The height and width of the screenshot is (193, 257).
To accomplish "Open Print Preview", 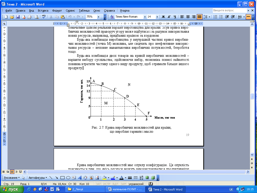I will 37,17.
